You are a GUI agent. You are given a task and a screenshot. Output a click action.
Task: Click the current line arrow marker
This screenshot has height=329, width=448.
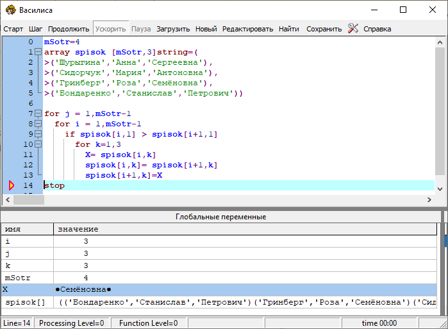click(10, 185)
